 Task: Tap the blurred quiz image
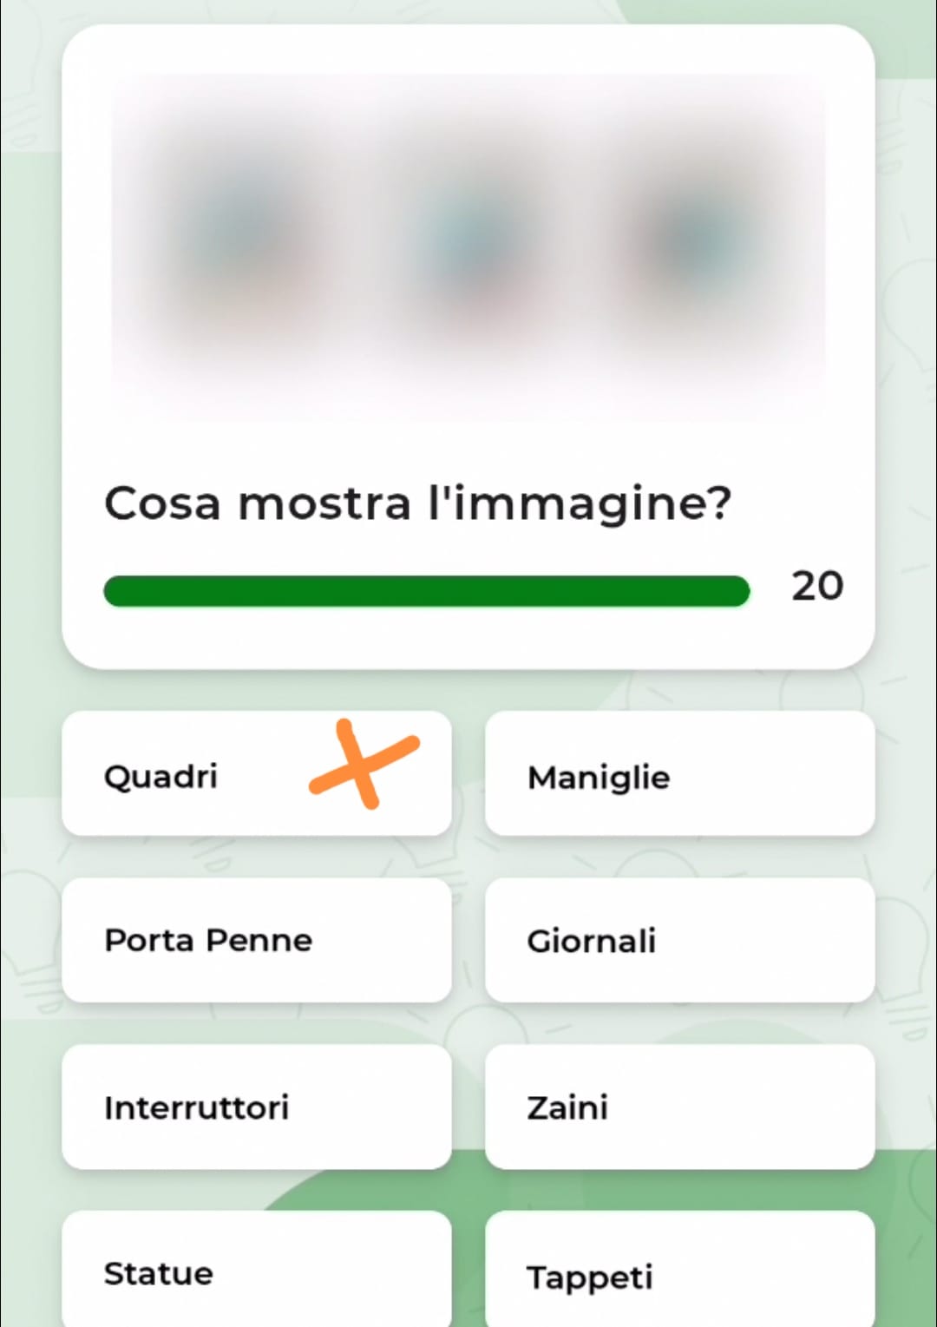[468, 247]
